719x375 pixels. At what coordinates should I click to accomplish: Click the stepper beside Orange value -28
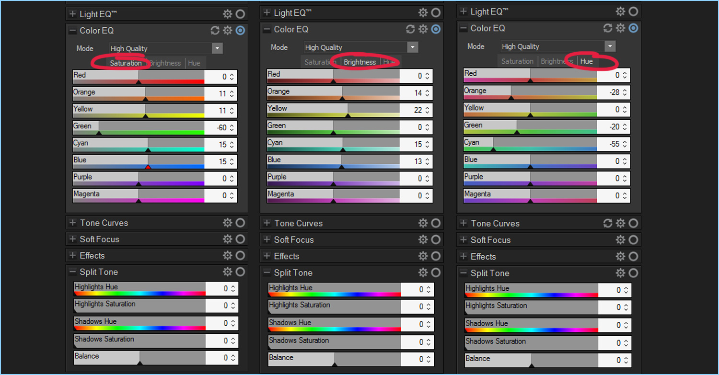pos(625,92)
